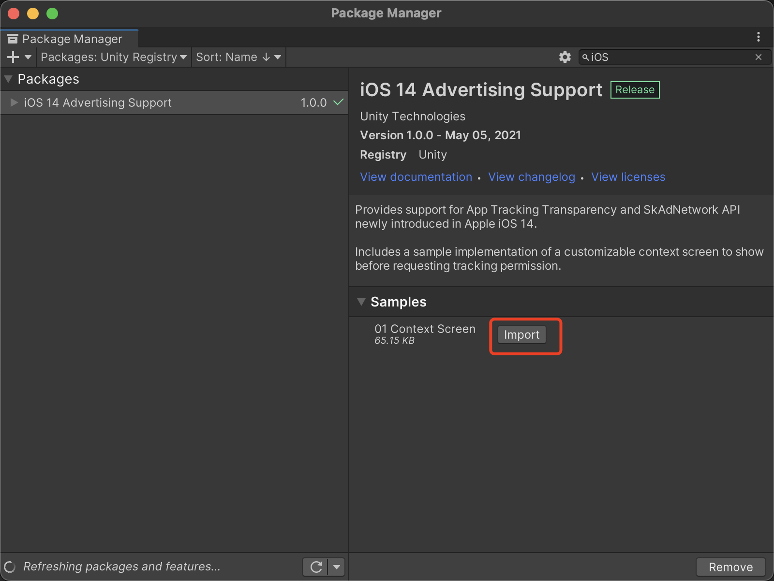The height and width of the screenshot is (581, 774).
Task: Click the green zoom window button
Action: (x=52, y=14)
